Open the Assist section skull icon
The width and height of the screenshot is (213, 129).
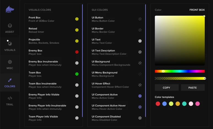coord(10,26)
